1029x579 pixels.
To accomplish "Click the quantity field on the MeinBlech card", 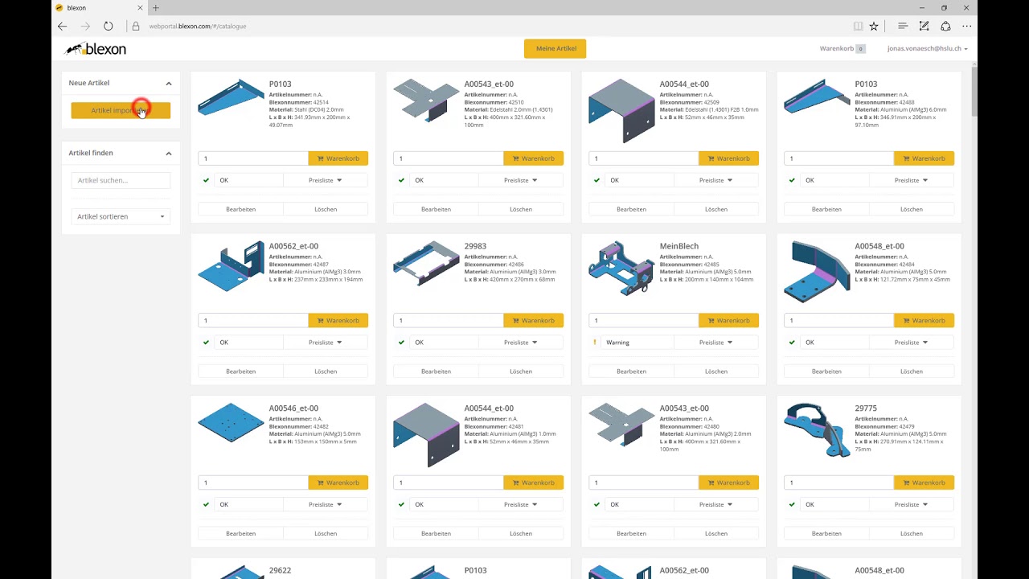I will (x=643, y=321).
